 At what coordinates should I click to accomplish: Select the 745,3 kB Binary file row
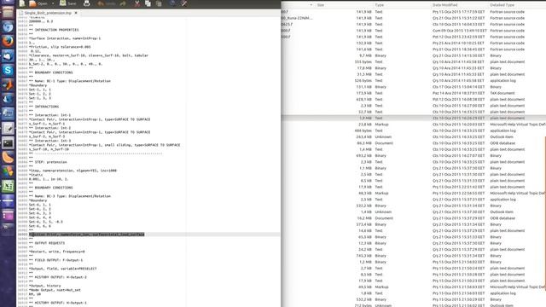(x=413, y=256)
